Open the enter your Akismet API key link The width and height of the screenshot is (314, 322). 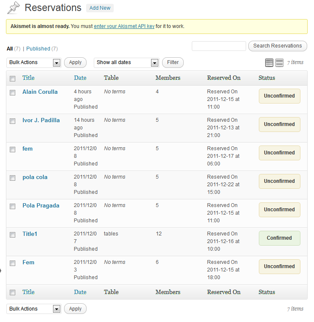124,26
